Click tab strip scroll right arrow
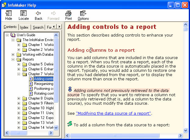 [x=59, y=26]
